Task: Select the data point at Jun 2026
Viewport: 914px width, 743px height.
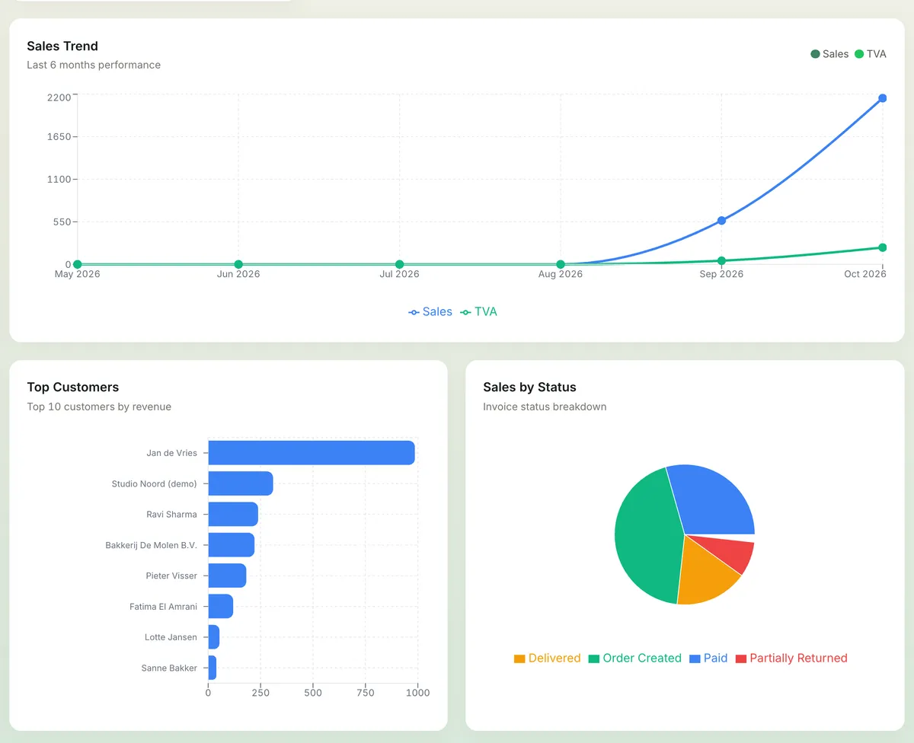Action: pyautogui.click(x=238, y=264)
